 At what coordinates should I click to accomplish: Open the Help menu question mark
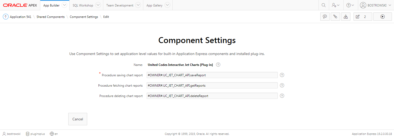click(350, 5)
